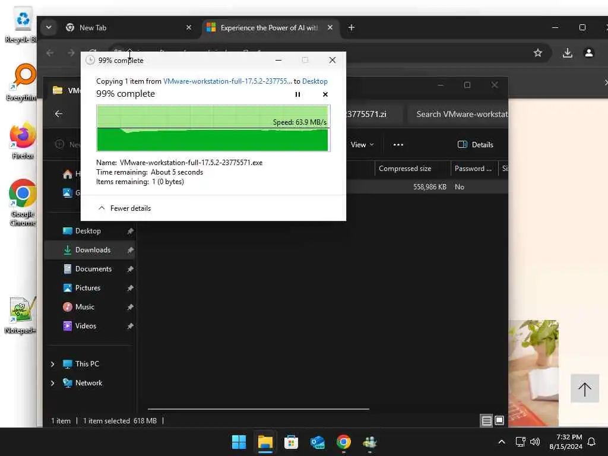Open the Music folder in sidebar

84,307
